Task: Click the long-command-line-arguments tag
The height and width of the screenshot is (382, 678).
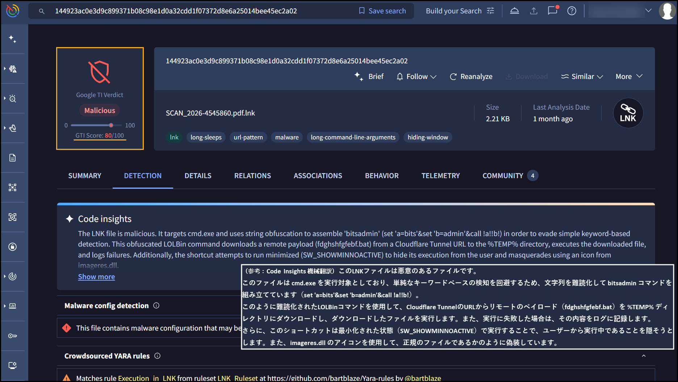Action: click(353, 137)
